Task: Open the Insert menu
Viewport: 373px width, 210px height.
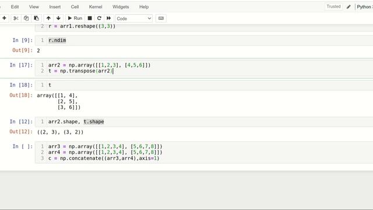Action: coord(55,7)
